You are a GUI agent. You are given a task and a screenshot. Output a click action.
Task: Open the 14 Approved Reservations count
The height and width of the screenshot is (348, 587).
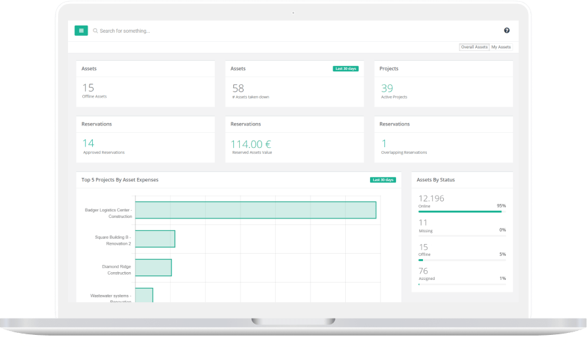(x=88, y=143)
